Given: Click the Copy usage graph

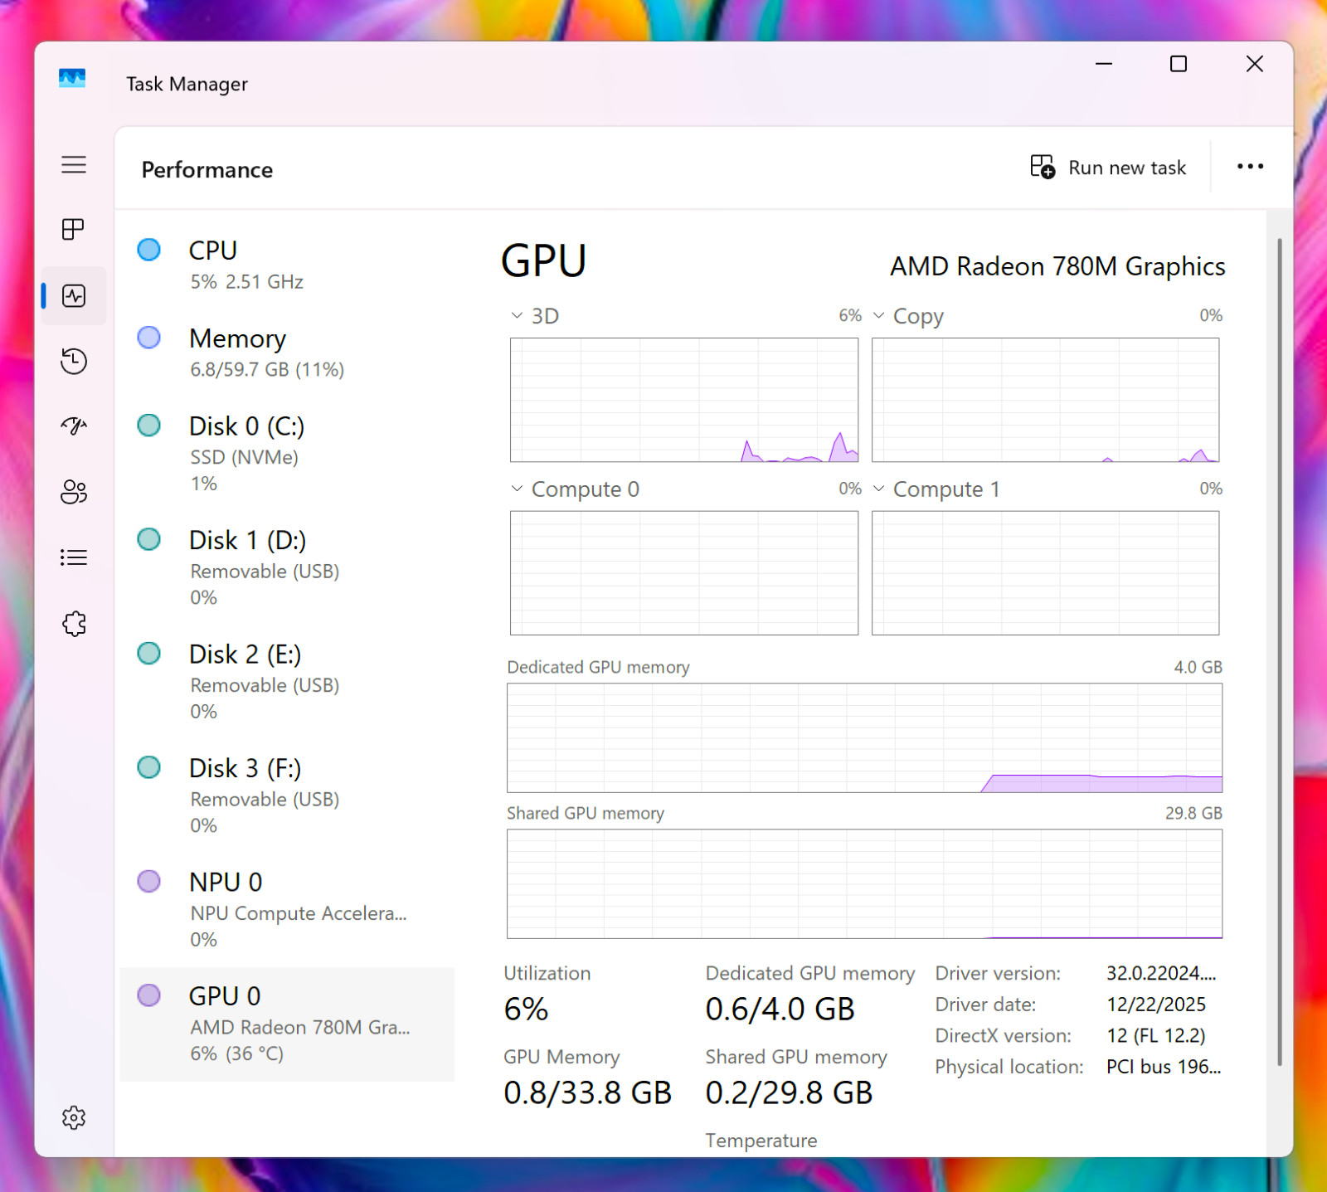Looking at the screenshot, I should coord(1046,400).
